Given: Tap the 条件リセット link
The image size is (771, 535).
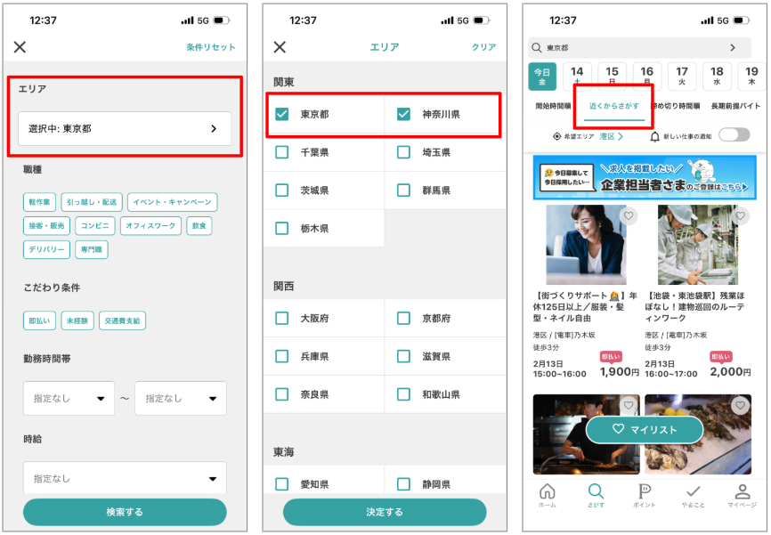Looking at the screenshot, I should point(210,47).
